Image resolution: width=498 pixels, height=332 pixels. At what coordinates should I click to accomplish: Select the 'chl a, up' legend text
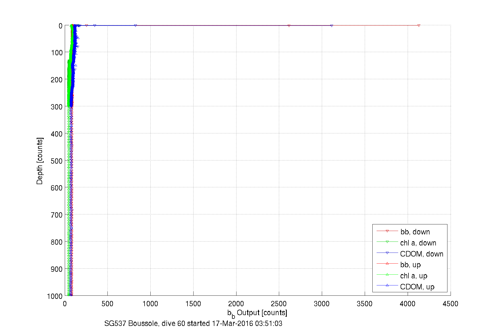413,276
